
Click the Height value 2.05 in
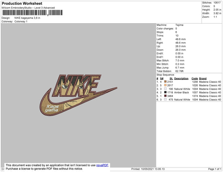217,10
